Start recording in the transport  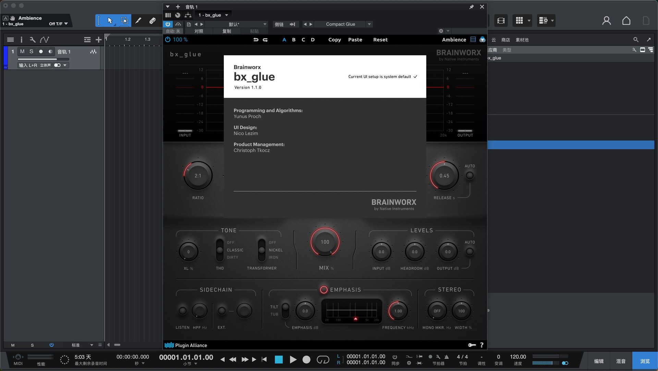coord(306,359)
